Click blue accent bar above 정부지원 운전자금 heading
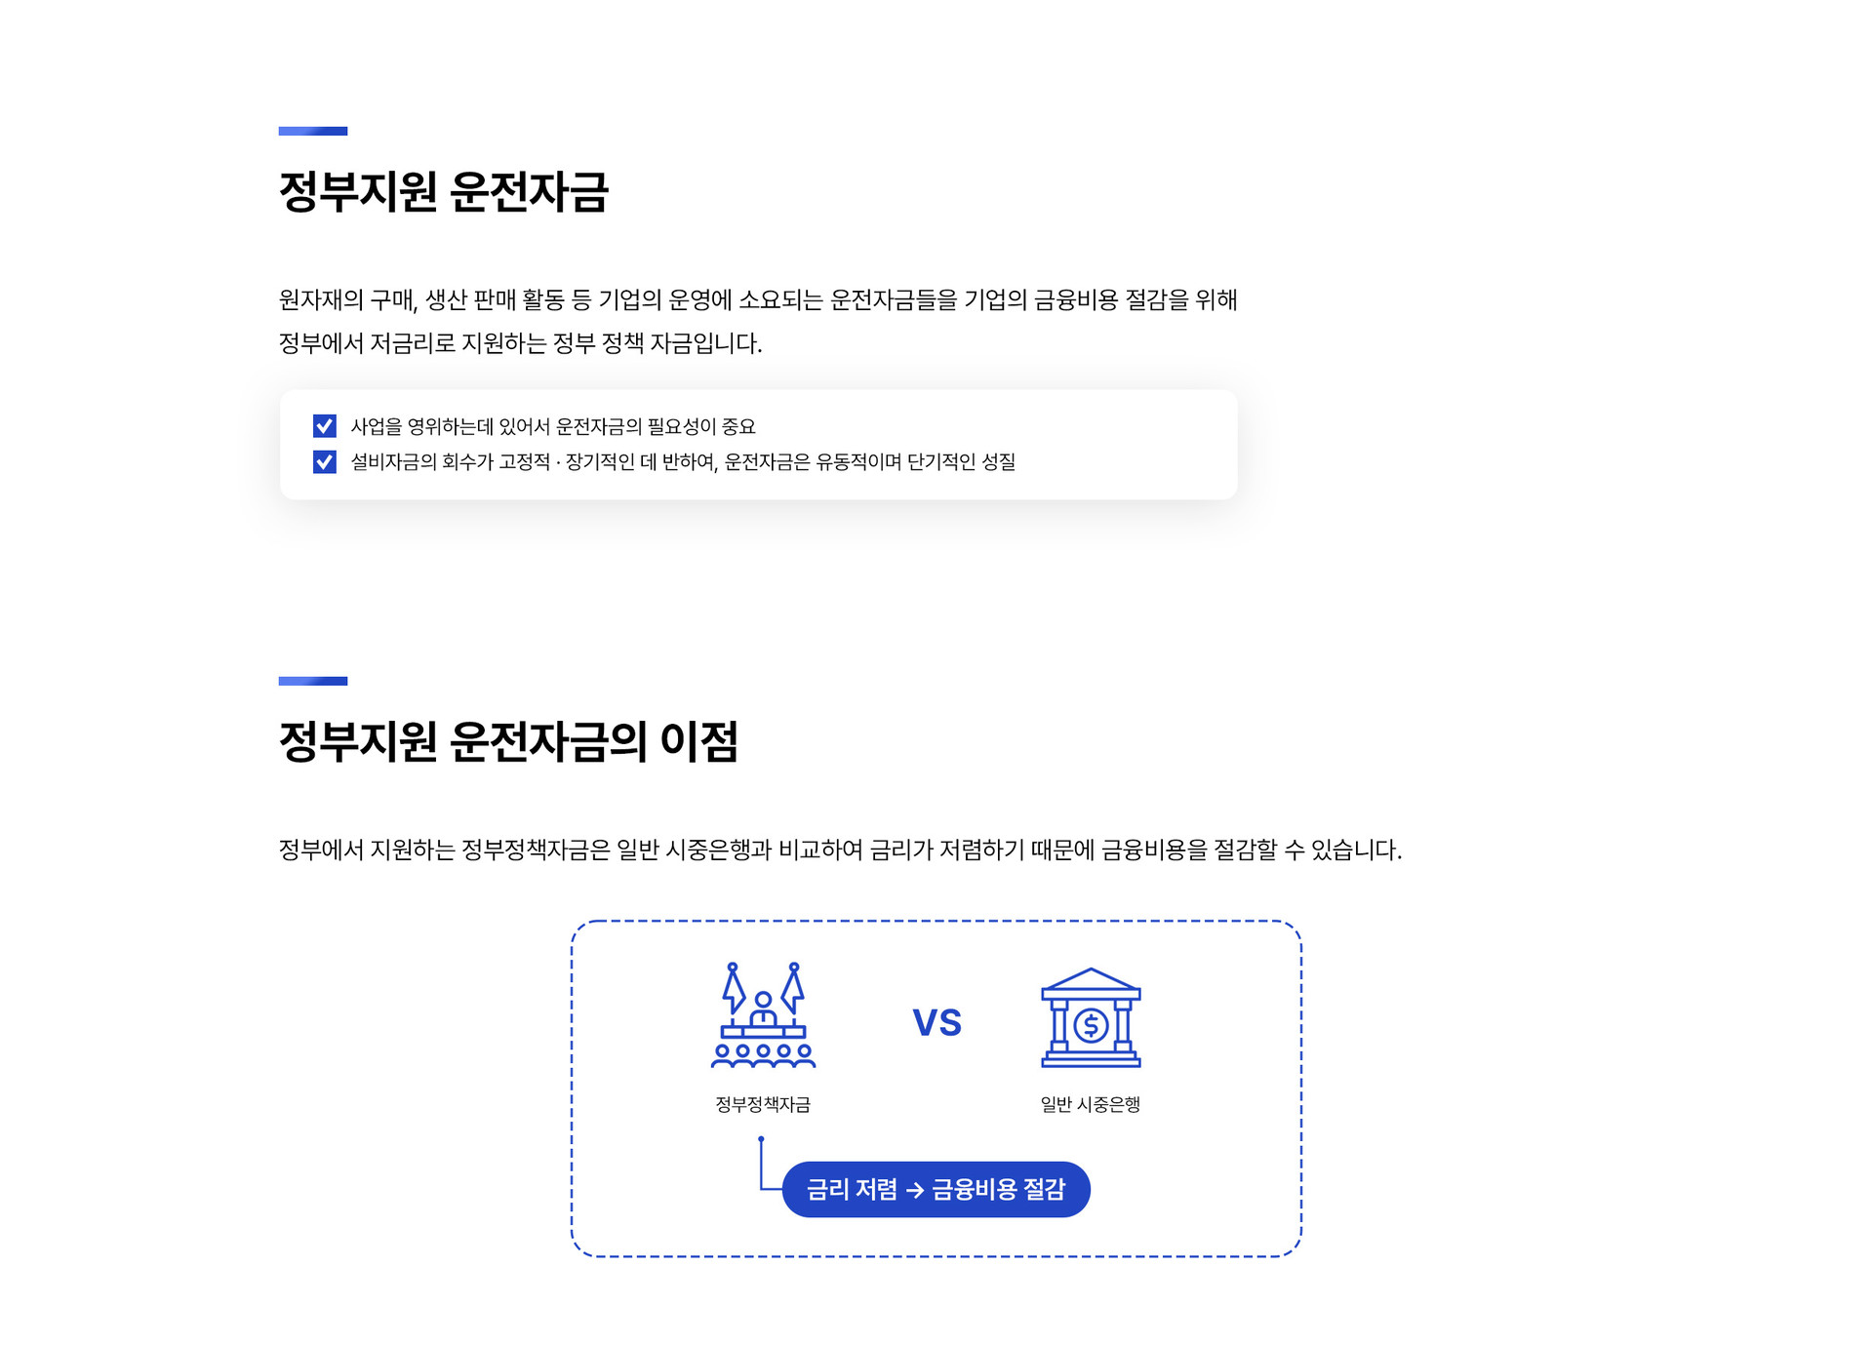This screenshot has width=1873, height=1345. pos(313,131)
